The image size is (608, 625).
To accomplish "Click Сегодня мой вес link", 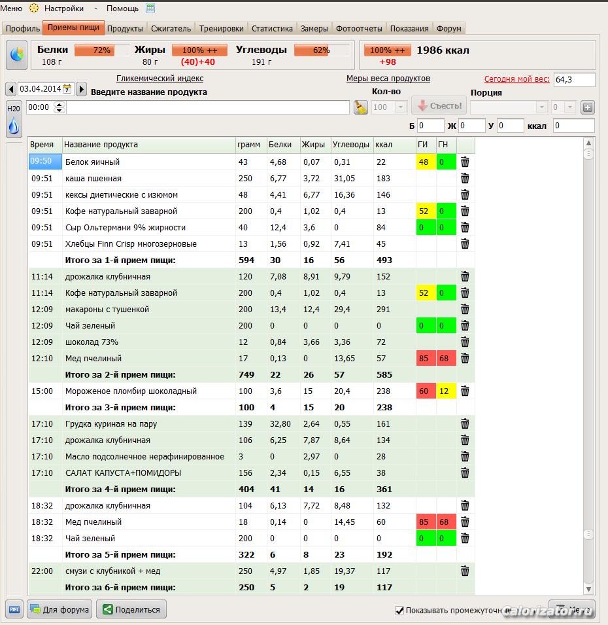I will coord(517,79).
